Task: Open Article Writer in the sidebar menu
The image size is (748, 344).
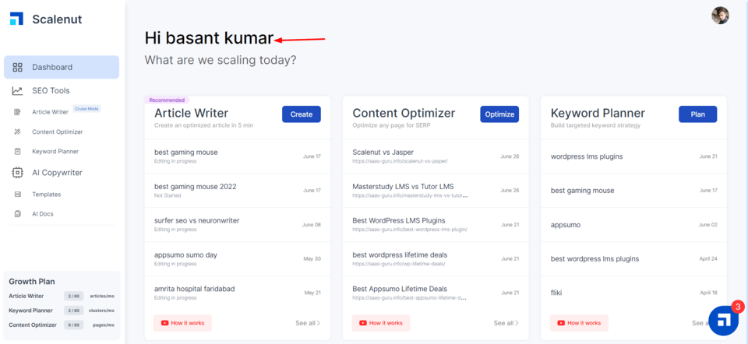Action: [50, 112]
